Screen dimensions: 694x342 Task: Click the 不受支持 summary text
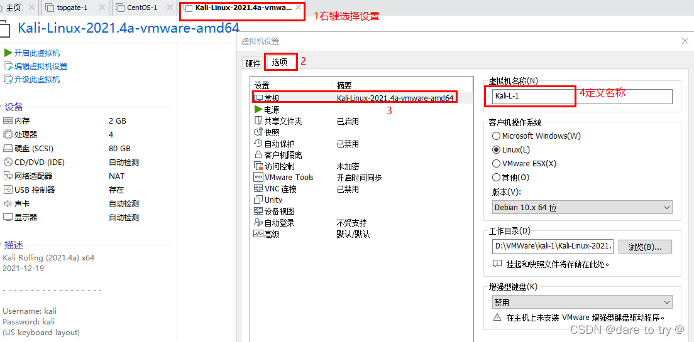point(351,223)
